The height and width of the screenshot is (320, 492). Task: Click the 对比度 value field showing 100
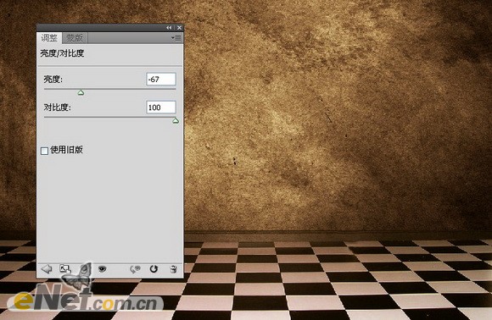[x=161, y=107]
